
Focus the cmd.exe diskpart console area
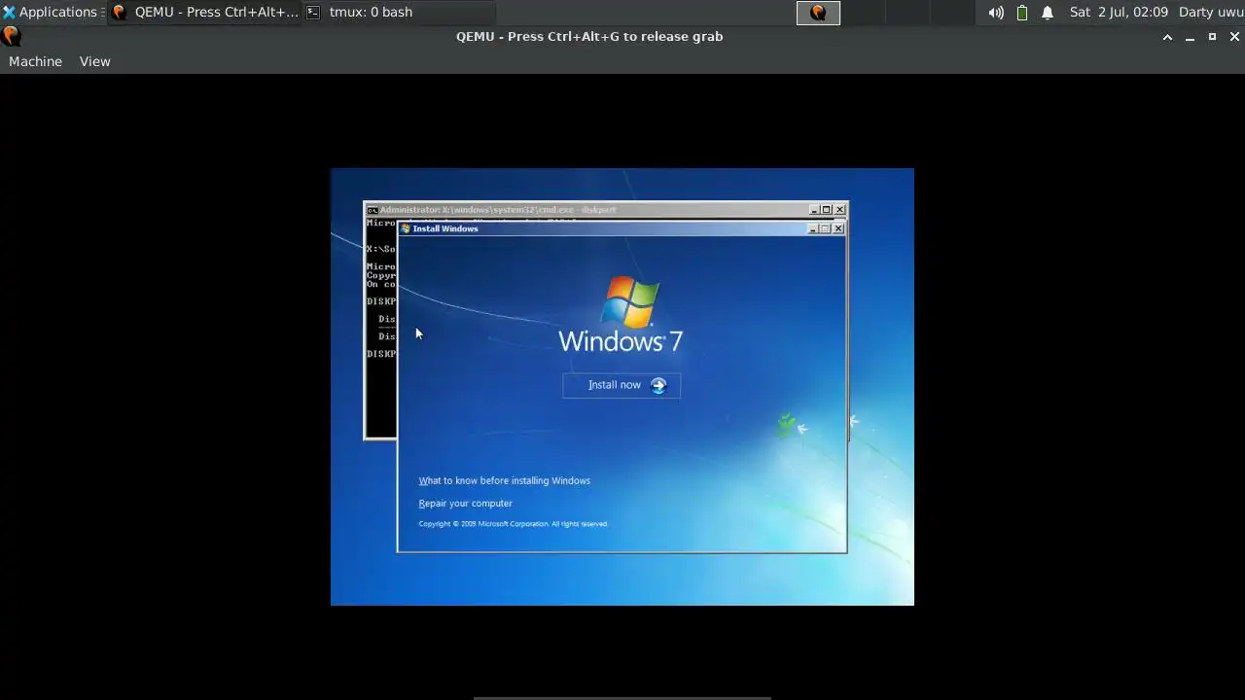pyautogui.click(x=380, y=329)
